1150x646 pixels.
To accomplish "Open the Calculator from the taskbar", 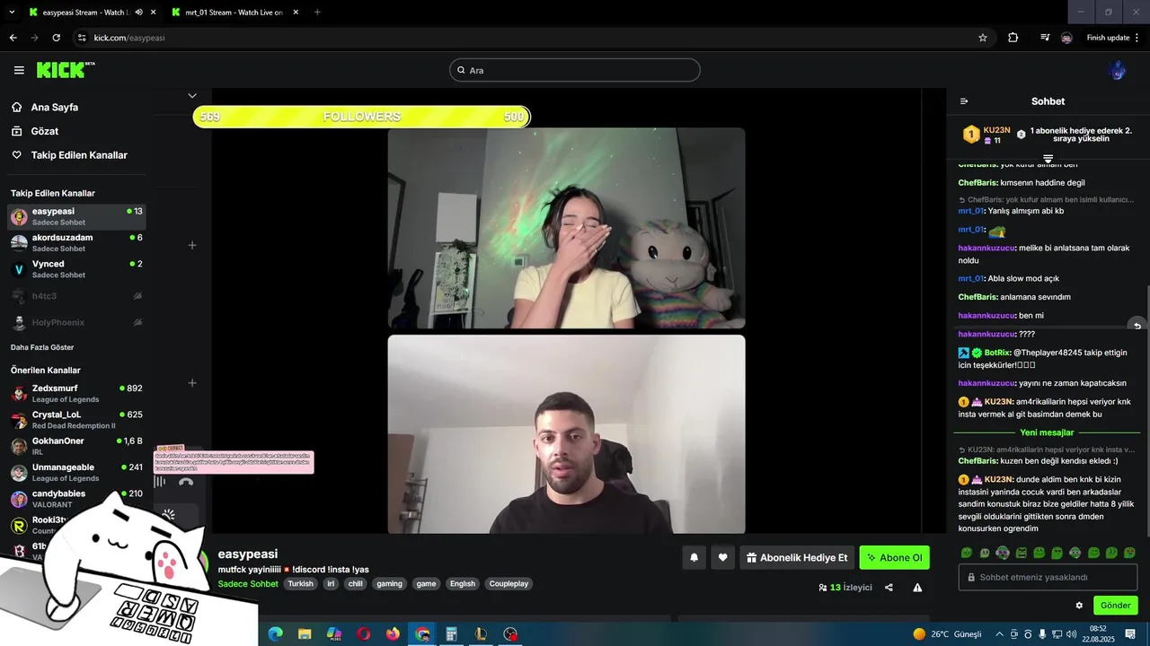I will tap(452, 634).
